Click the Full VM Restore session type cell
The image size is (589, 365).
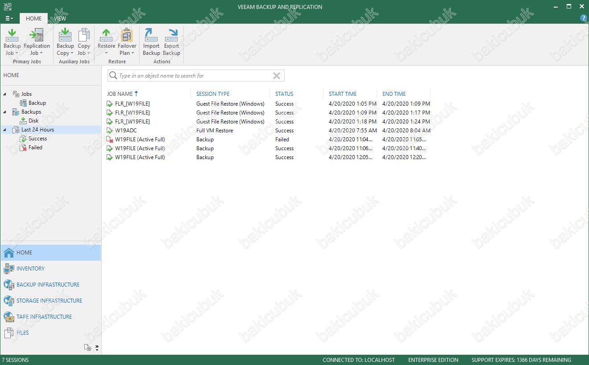pyautogui.click(x=215, y=131)
